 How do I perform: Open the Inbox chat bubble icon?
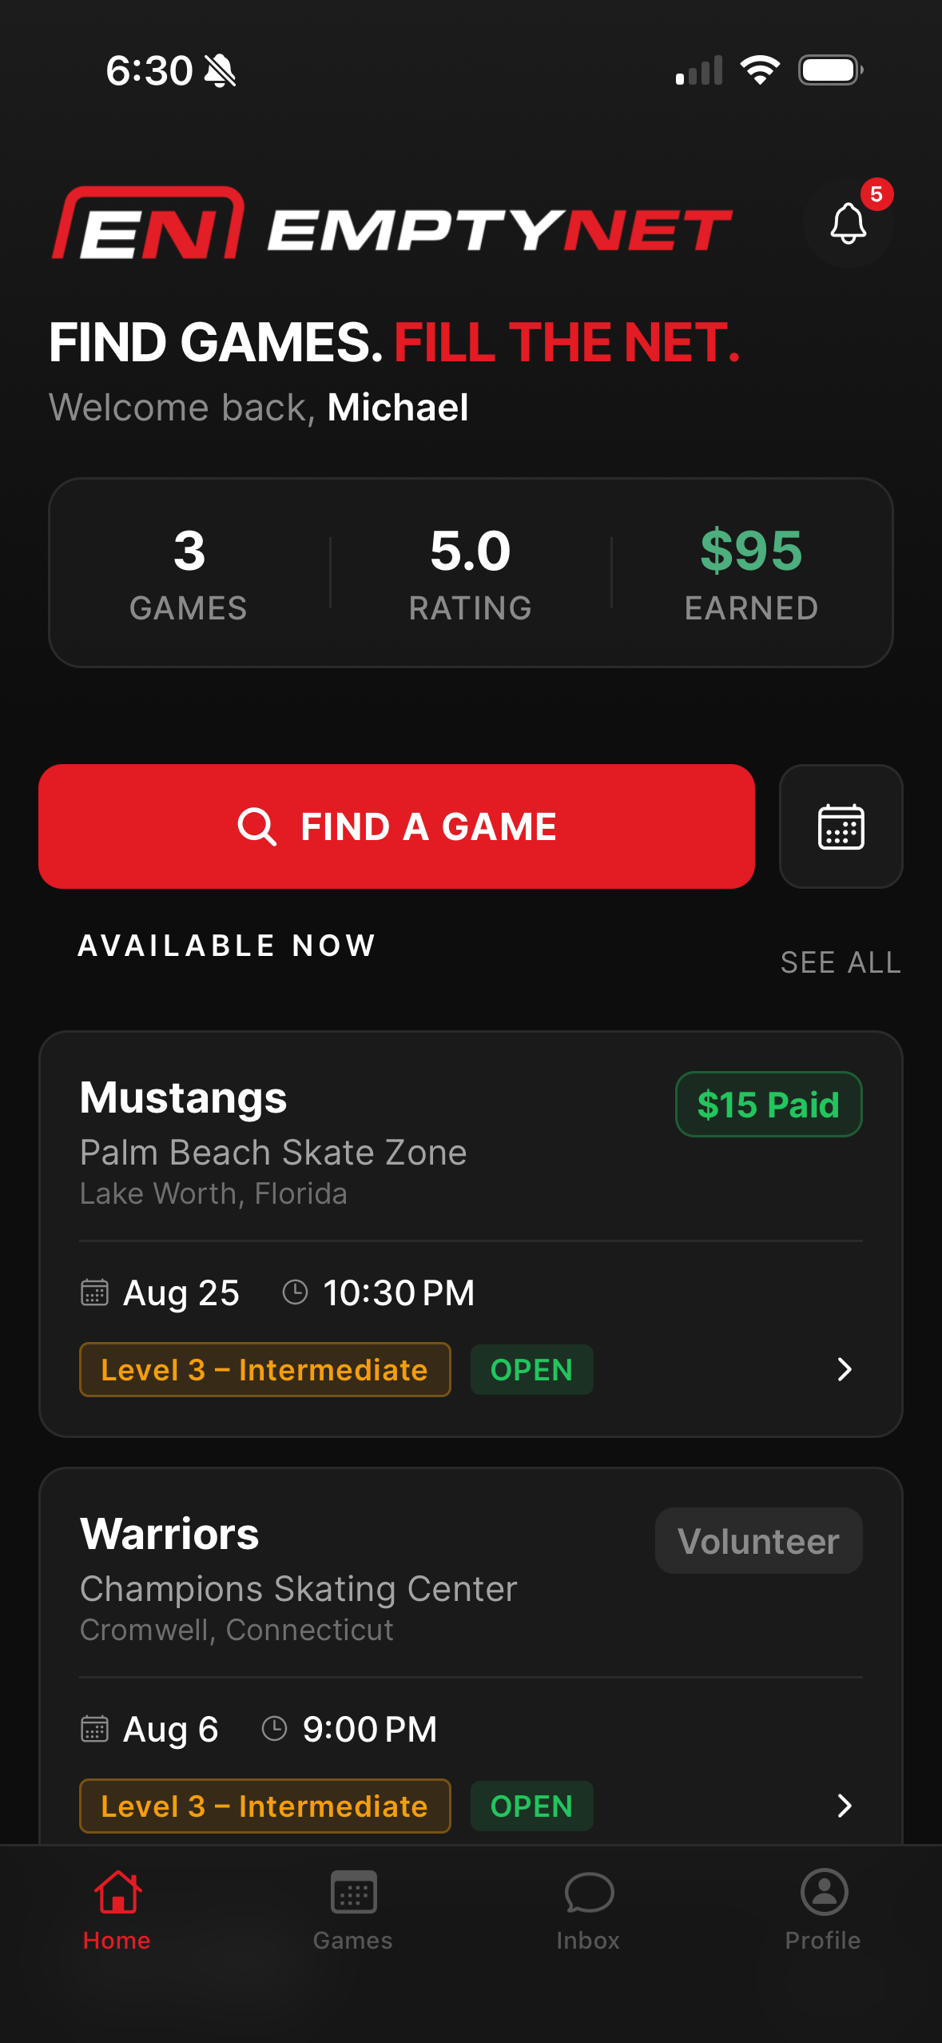point(589,1893)
